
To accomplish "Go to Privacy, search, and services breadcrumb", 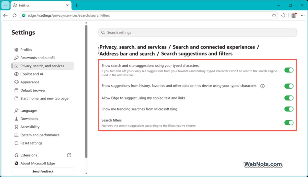I will [133, 47].
